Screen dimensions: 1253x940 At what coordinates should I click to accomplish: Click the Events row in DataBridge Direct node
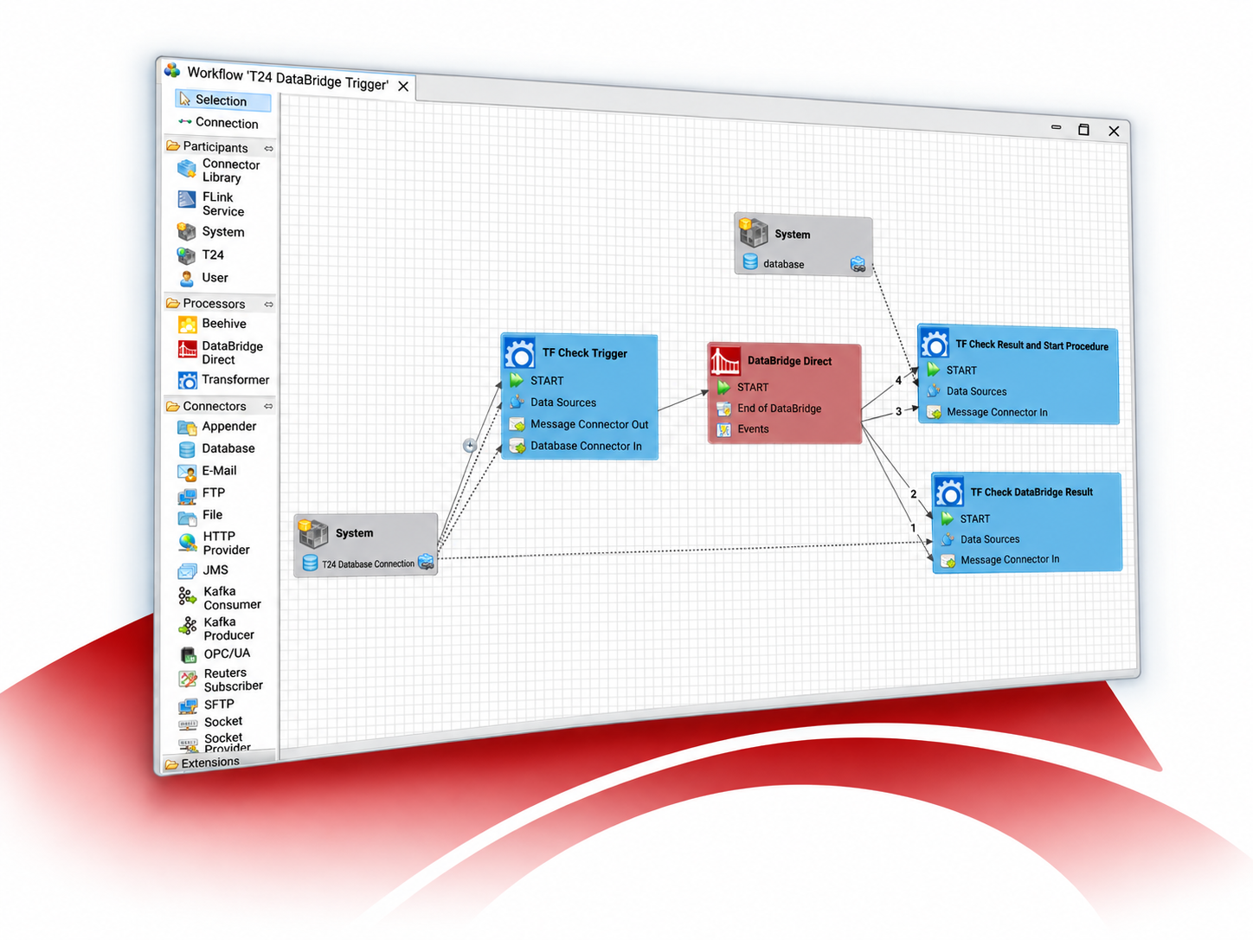coord(743,429)
